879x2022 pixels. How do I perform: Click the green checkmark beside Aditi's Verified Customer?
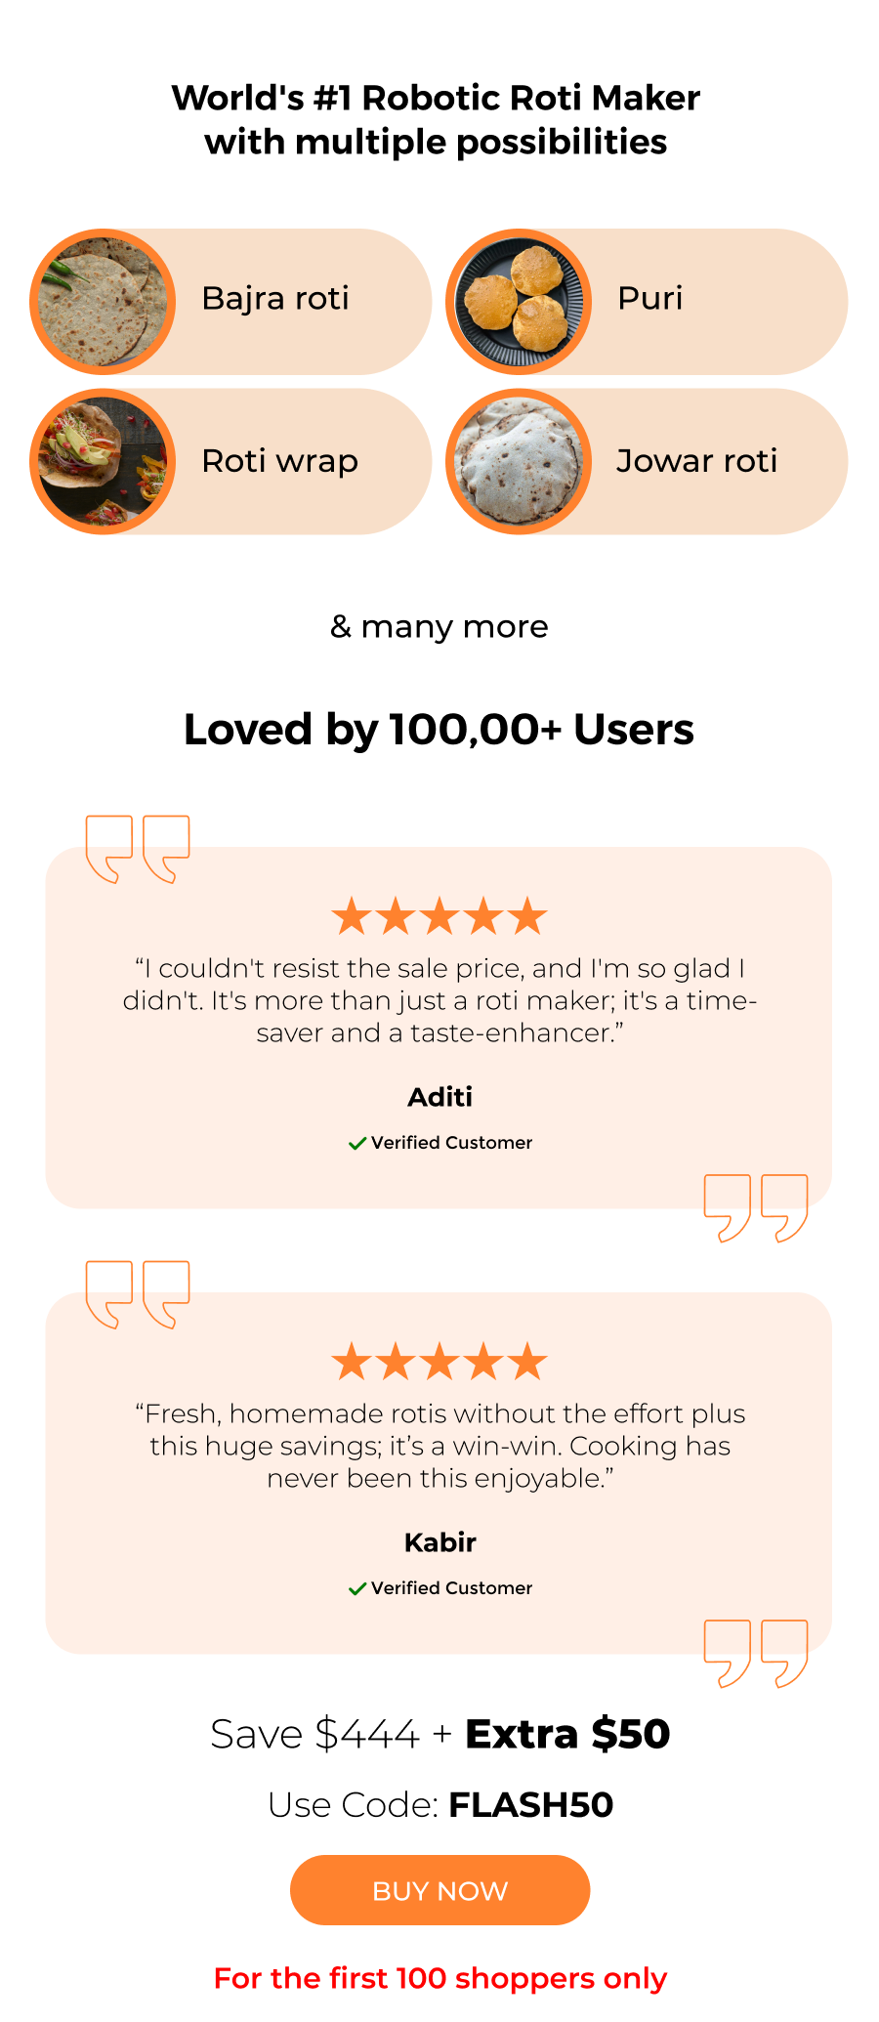tap(357, 1143)
